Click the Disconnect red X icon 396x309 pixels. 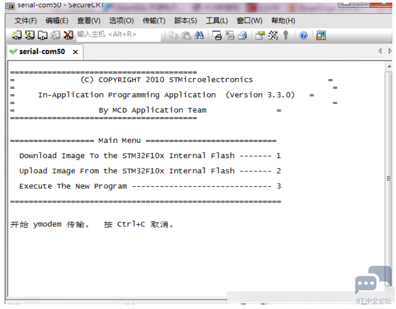coord(68,35)
